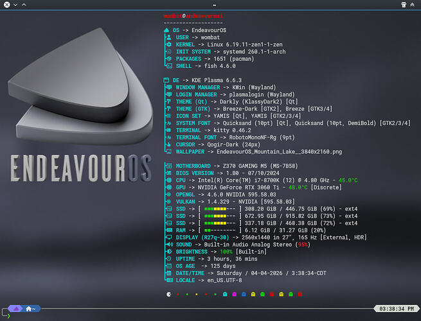Click the purple EndeavourOS prompt segment
The width and height of the screenshot is (421, 321).
click(16, 309)
